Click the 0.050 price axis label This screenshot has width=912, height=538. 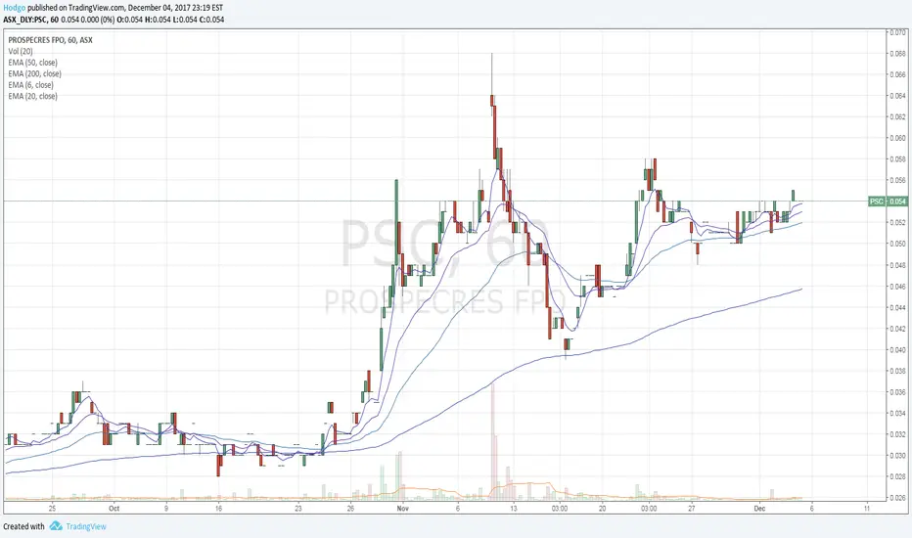[x=898, y=245]
